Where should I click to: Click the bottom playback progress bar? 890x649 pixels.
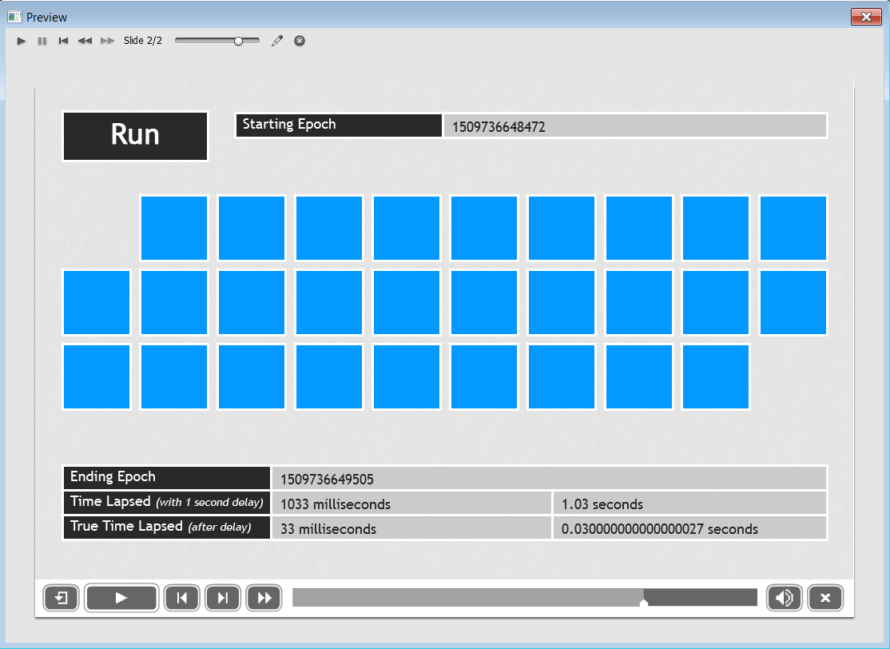tap(524, 597)
